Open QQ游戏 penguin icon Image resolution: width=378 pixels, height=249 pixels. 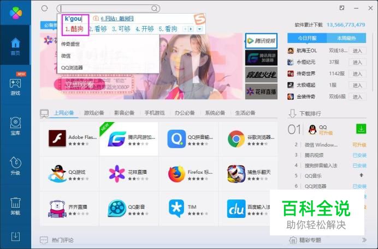pyautogui.click(x=57, y=173)
